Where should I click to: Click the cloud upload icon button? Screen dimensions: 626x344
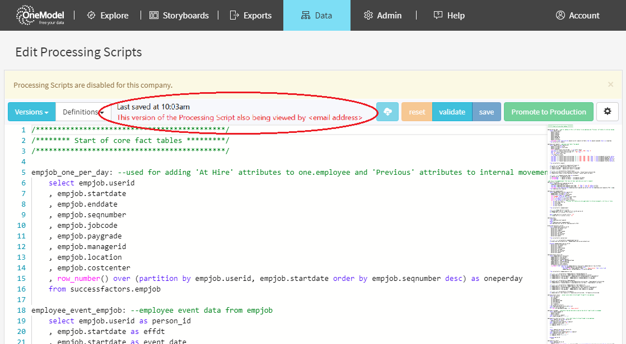point(387,112)
